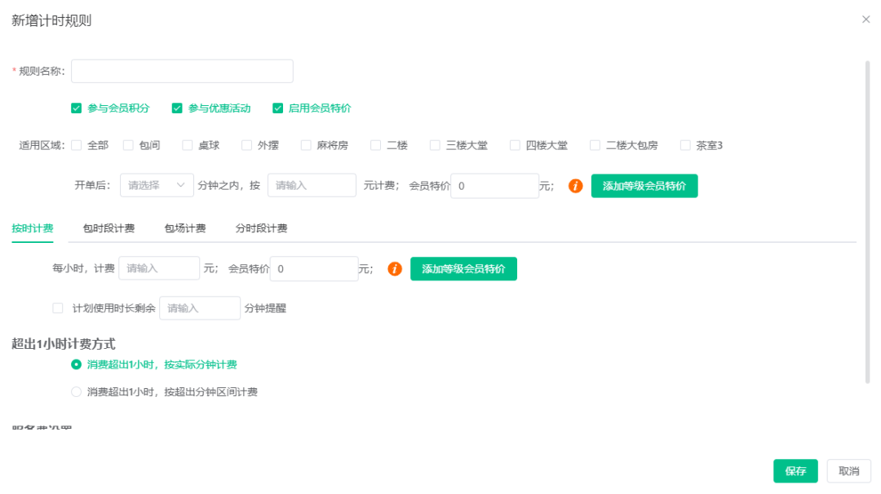Check the 外摆 area checkbox

246,145
